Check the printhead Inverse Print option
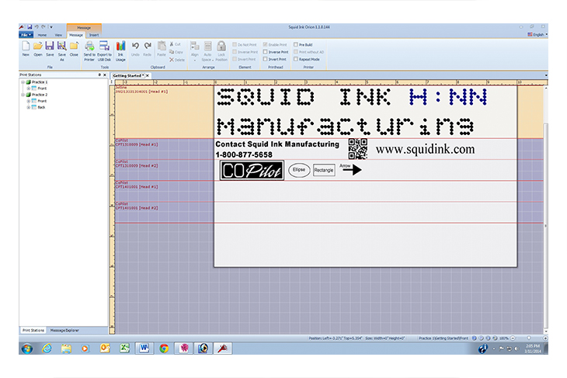Image resolution: width=567 pixels, height=378 pixels. [265, 52]
